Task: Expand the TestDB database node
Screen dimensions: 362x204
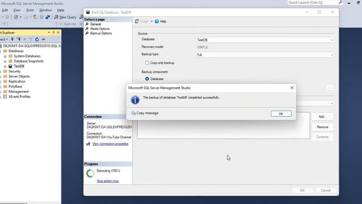Action: [5, 66]
